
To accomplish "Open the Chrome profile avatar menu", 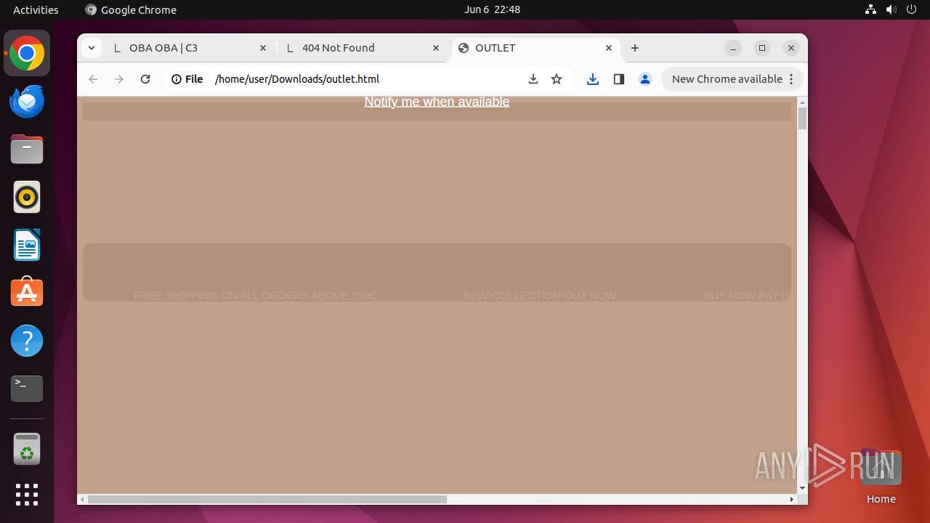I will click(645, 79).
